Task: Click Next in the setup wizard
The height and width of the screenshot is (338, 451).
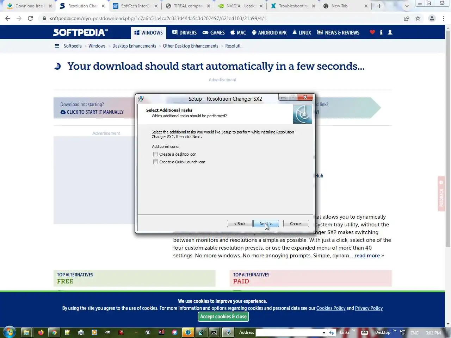Action: (x=266, y=224)
